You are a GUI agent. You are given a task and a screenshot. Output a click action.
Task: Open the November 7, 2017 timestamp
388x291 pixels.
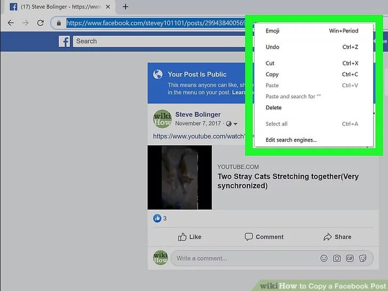[198, 123]
